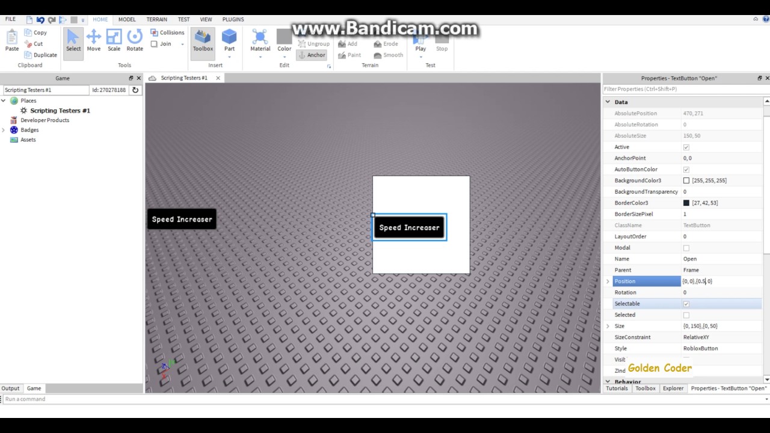Expand the Position property
Screen dimensions: 770x433
pyautogui.click(x=608, y=281)
